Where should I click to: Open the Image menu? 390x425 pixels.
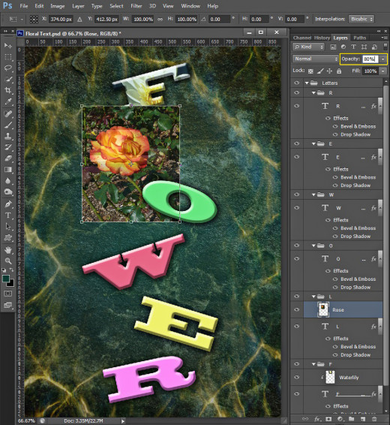click(x=58, y=6)
